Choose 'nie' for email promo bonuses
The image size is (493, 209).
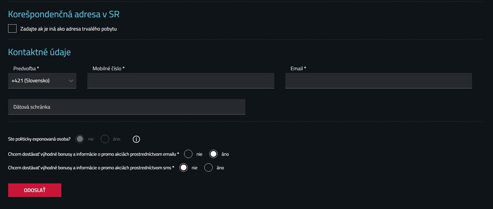tap(188, 154)
